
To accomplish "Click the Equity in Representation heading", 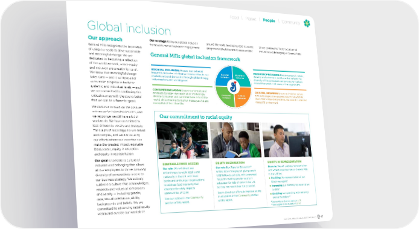I will (284, 162).
